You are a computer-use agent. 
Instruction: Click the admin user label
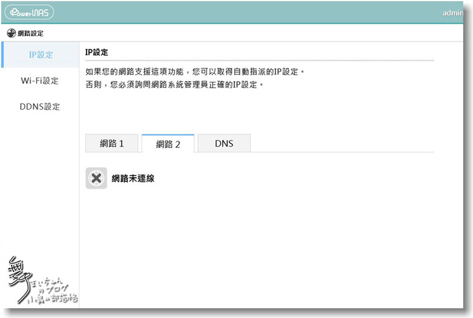coord(453,13)
